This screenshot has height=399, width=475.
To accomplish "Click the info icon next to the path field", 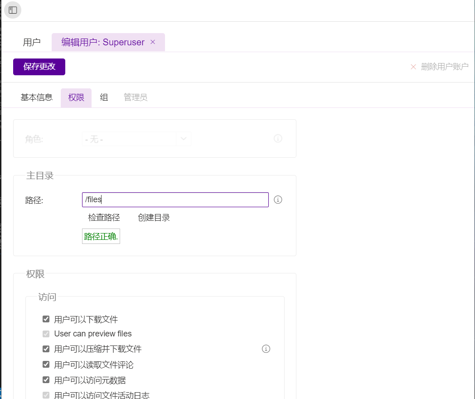I will coord(278,199).
